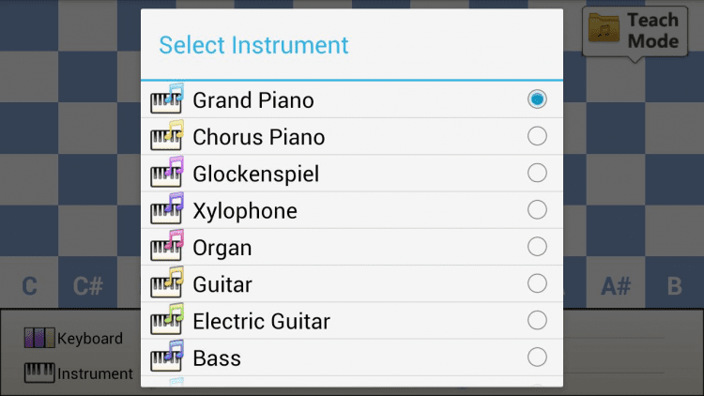
Task: Select the Grand Piano radio button
Action: [537, 99]
